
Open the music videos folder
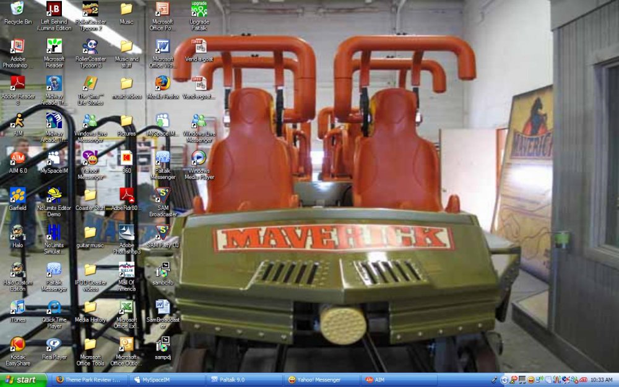tap(126, 87)
